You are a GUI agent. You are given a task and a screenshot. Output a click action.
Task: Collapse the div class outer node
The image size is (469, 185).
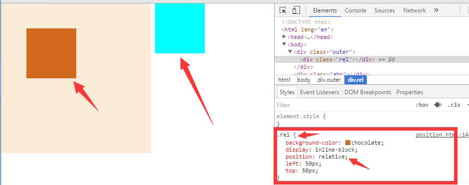click(290, 52)
